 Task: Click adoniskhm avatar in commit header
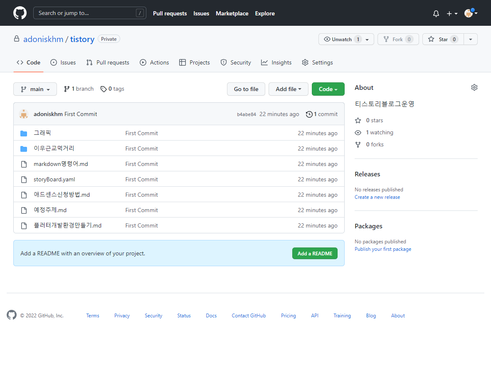pos(24,114)
